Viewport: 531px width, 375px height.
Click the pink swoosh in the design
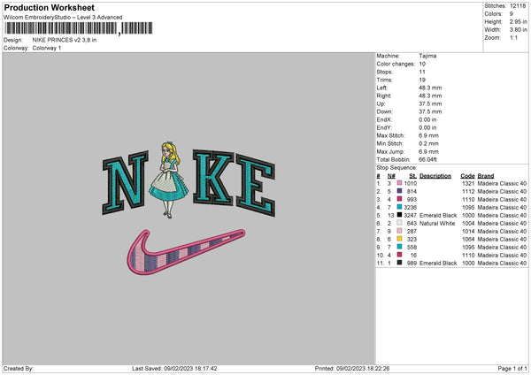point(186,252)
